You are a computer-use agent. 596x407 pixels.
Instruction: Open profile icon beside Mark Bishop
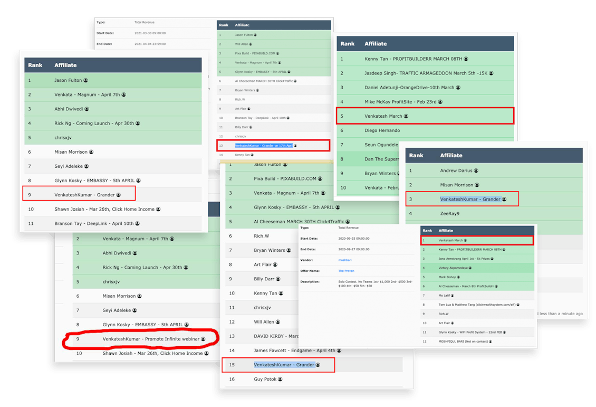[x=458, y=277]
